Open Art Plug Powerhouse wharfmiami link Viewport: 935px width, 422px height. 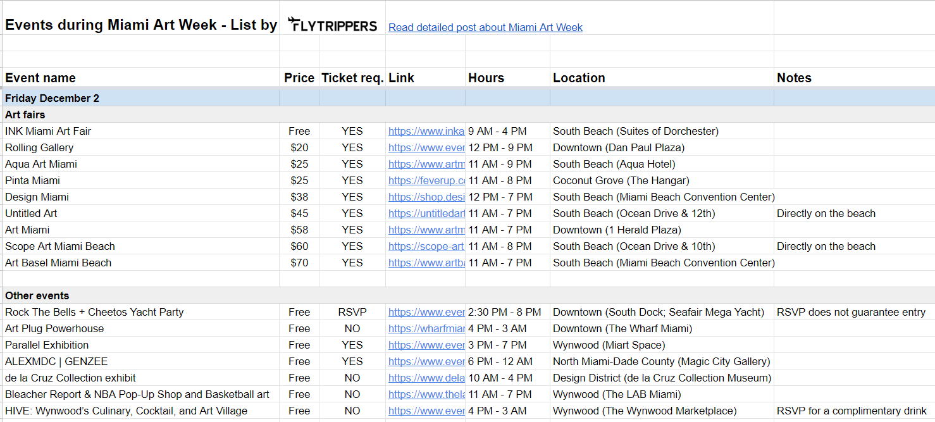(426, 328)
